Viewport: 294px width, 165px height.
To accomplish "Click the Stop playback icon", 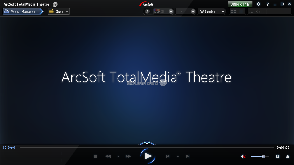I will pyautogui.click(x=95, y=156).
